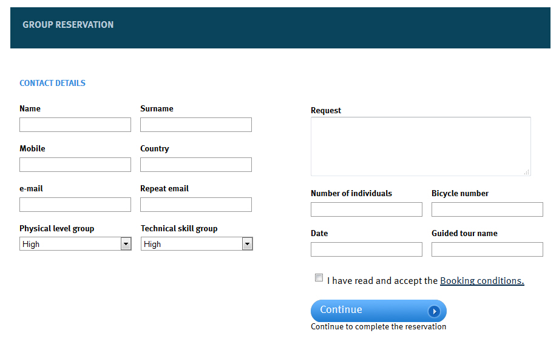
Task: Click the Guided tour name field
Action: coord(487,249)
